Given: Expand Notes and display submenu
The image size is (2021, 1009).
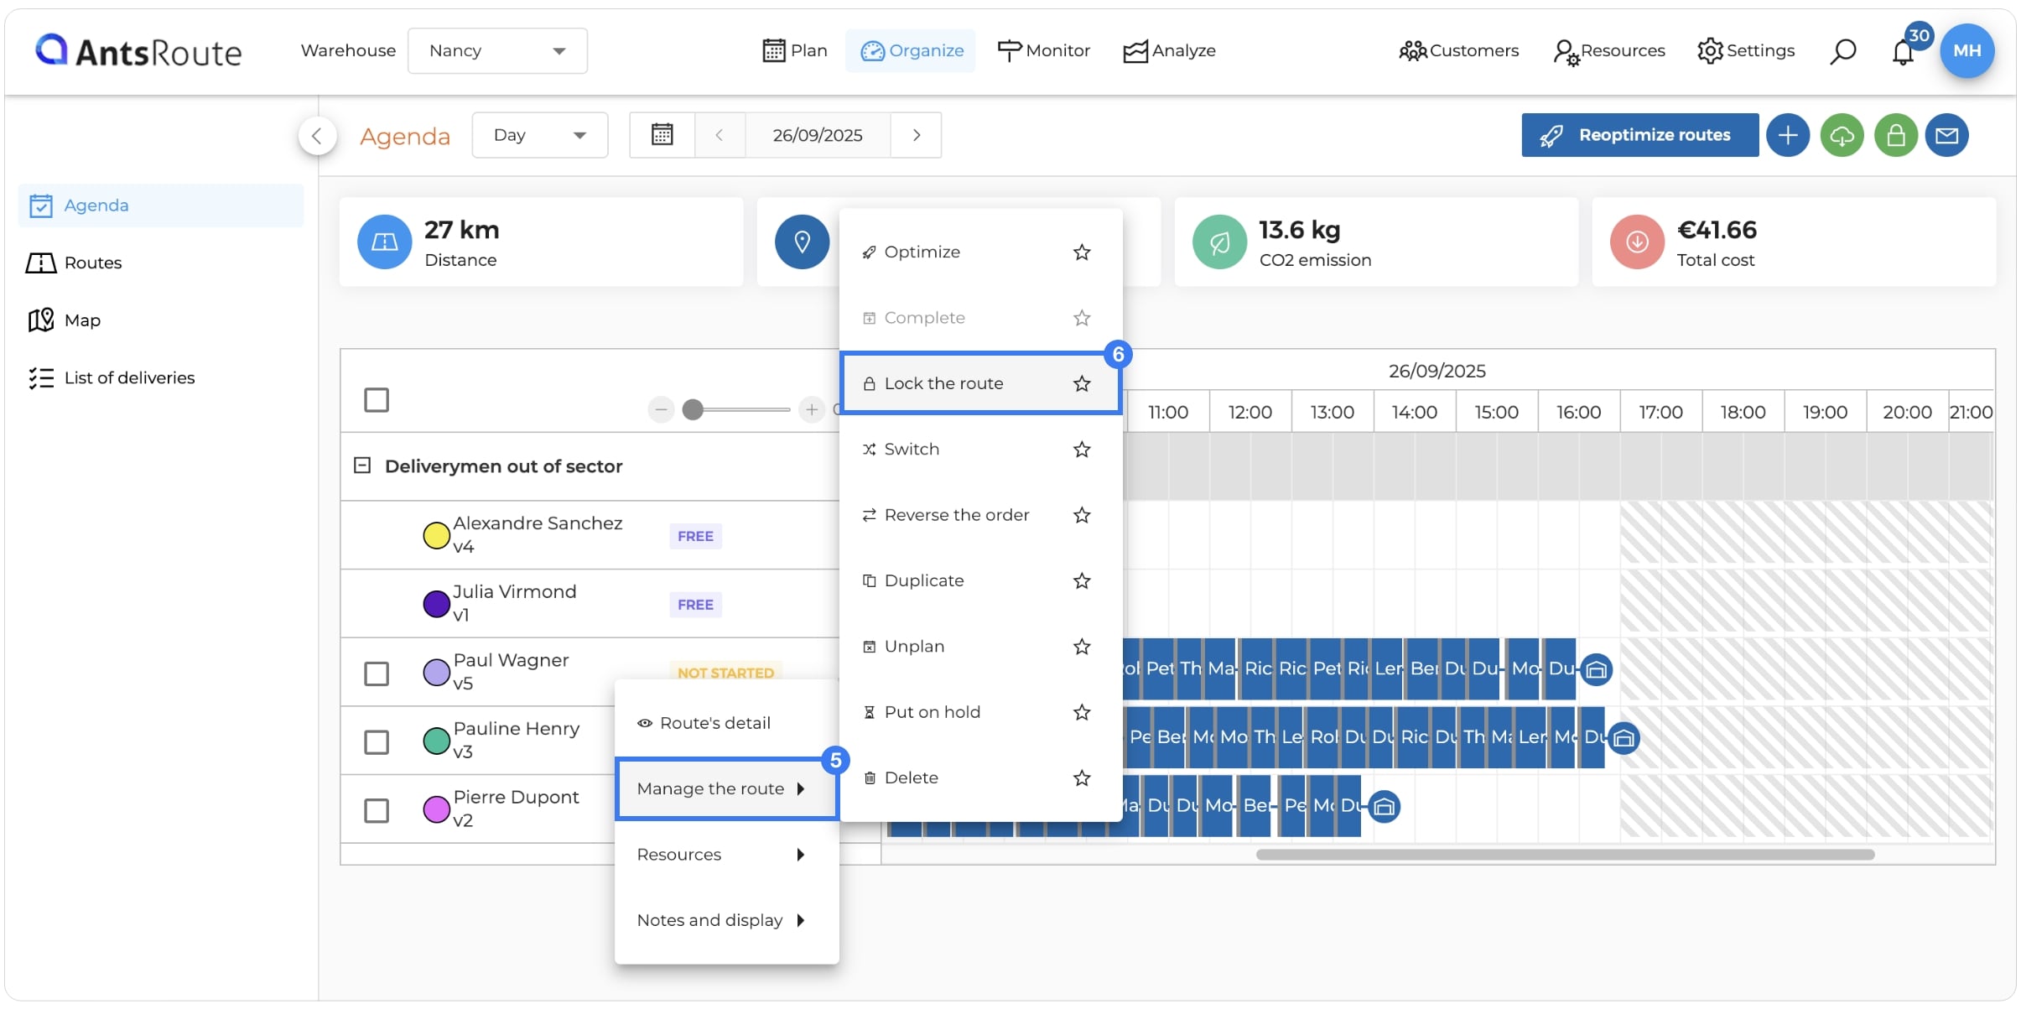Looking at the screenshot, I should click(726, 920).
